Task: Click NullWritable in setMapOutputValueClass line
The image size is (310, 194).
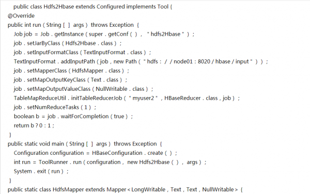Action: (x=112, y=89)
